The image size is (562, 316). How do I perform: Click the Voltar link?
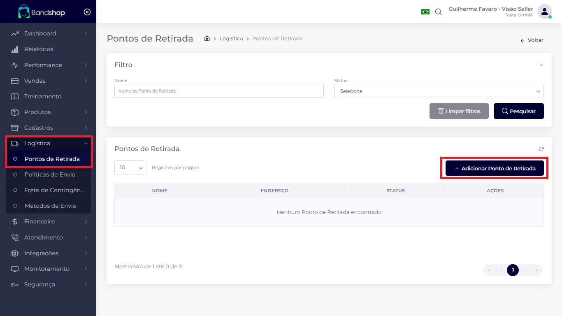532,40
